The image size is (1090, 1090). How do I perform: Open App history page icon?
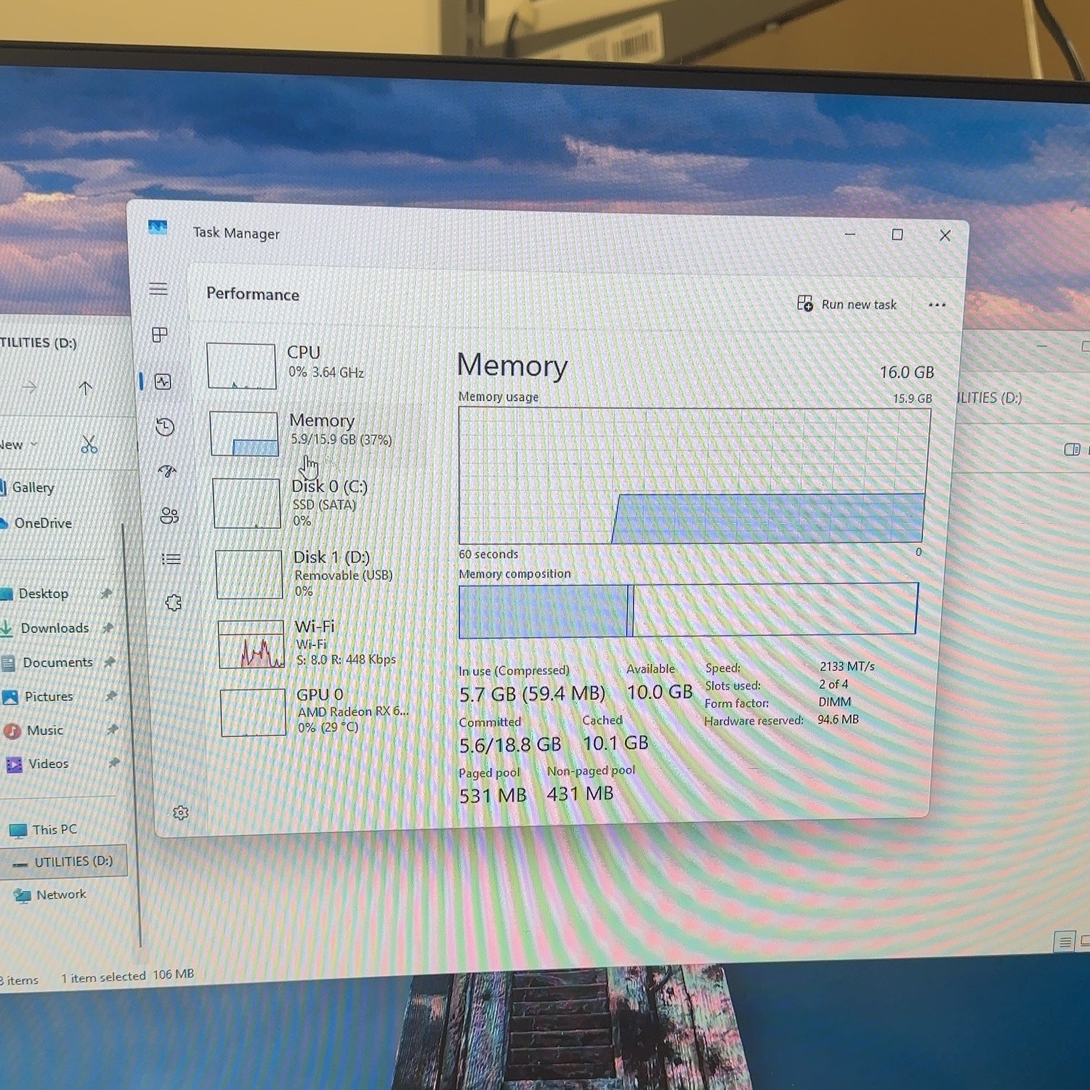point(165,427)
